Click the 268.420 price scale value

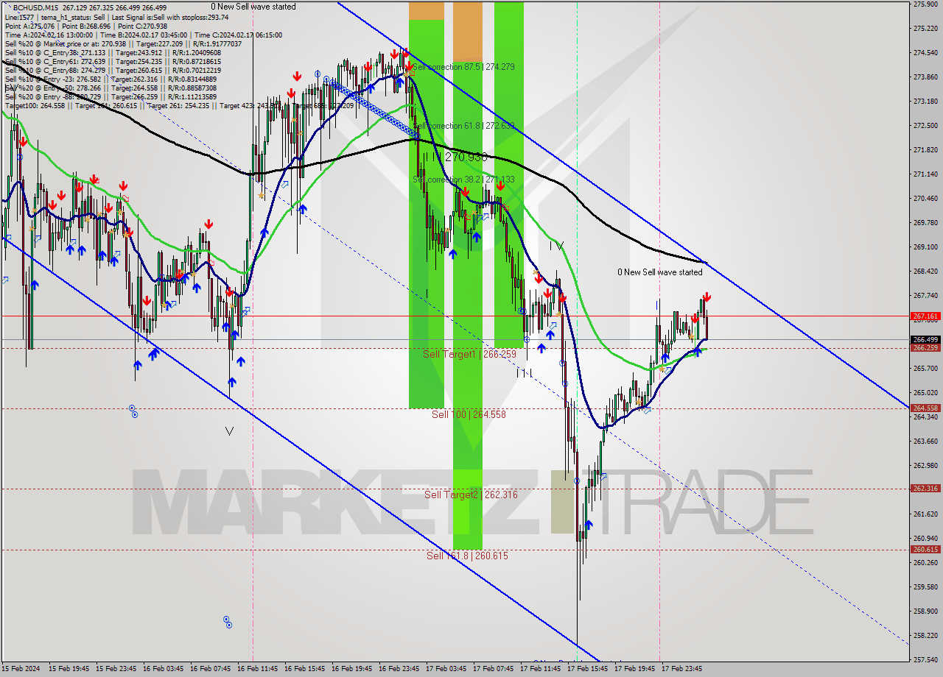[925, 272]
